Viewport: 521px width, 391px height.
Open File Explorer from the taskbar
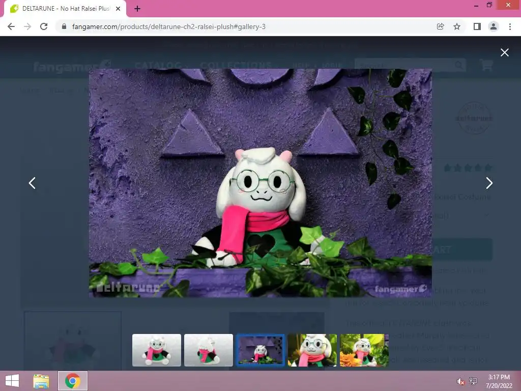(x=41, y=381)
